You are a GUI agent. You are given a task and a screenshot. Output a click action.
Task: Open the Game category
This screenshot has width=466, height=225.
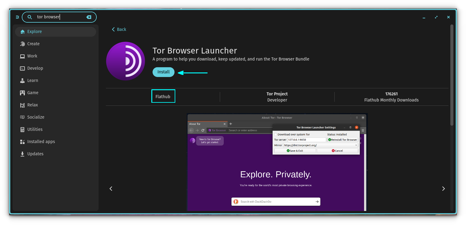coord(56,93)
